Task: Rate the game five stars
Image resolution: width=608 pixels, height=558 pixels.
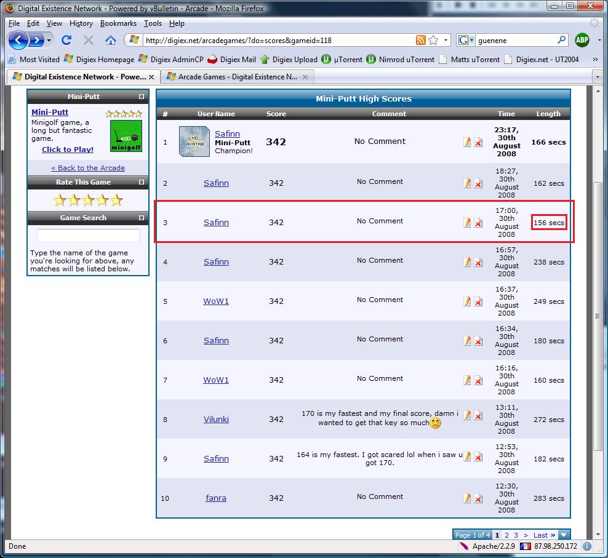Action: [x=116, y=200]
